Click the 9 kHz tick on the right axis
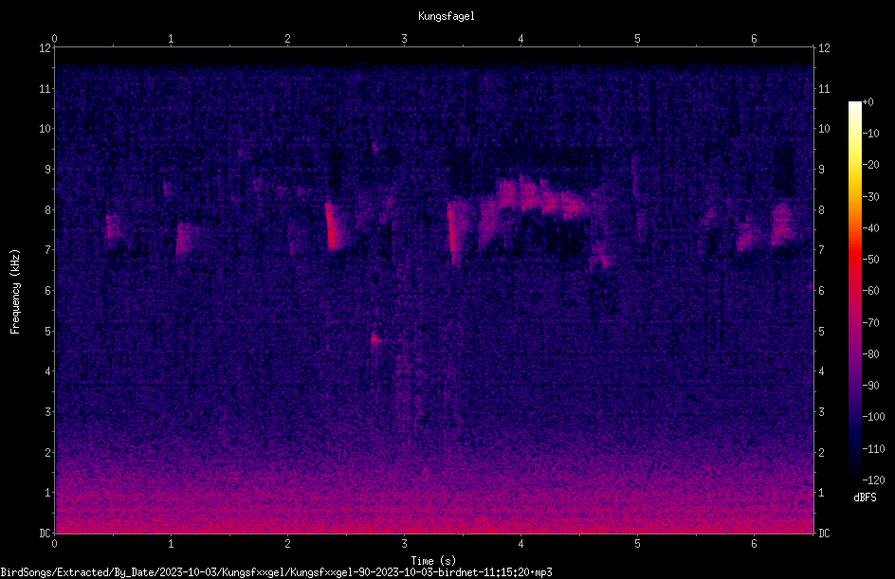This screenshot has width=895, height=579. [822, 170]
